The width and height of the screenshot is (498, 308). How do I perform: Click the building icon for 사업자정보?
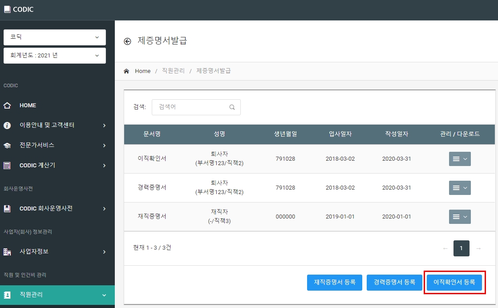pyautogui.click(x=7, y=252)
